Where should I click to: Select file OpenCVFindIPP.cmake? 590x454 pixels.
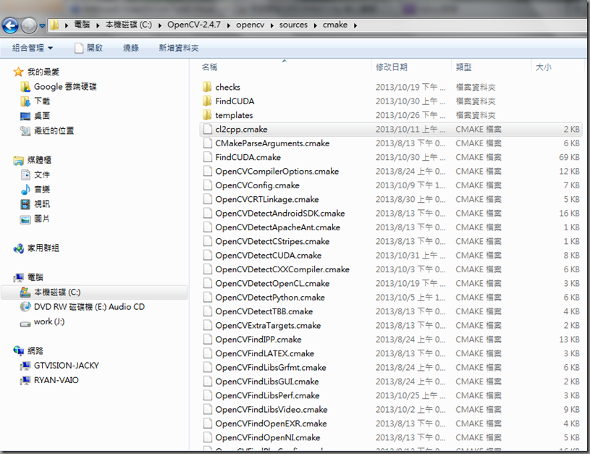coord(258,339)
